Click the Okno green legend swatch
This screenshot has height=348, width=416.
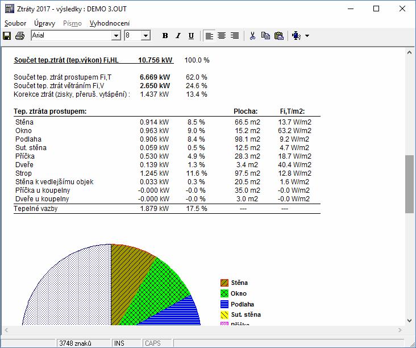[224, 293]
